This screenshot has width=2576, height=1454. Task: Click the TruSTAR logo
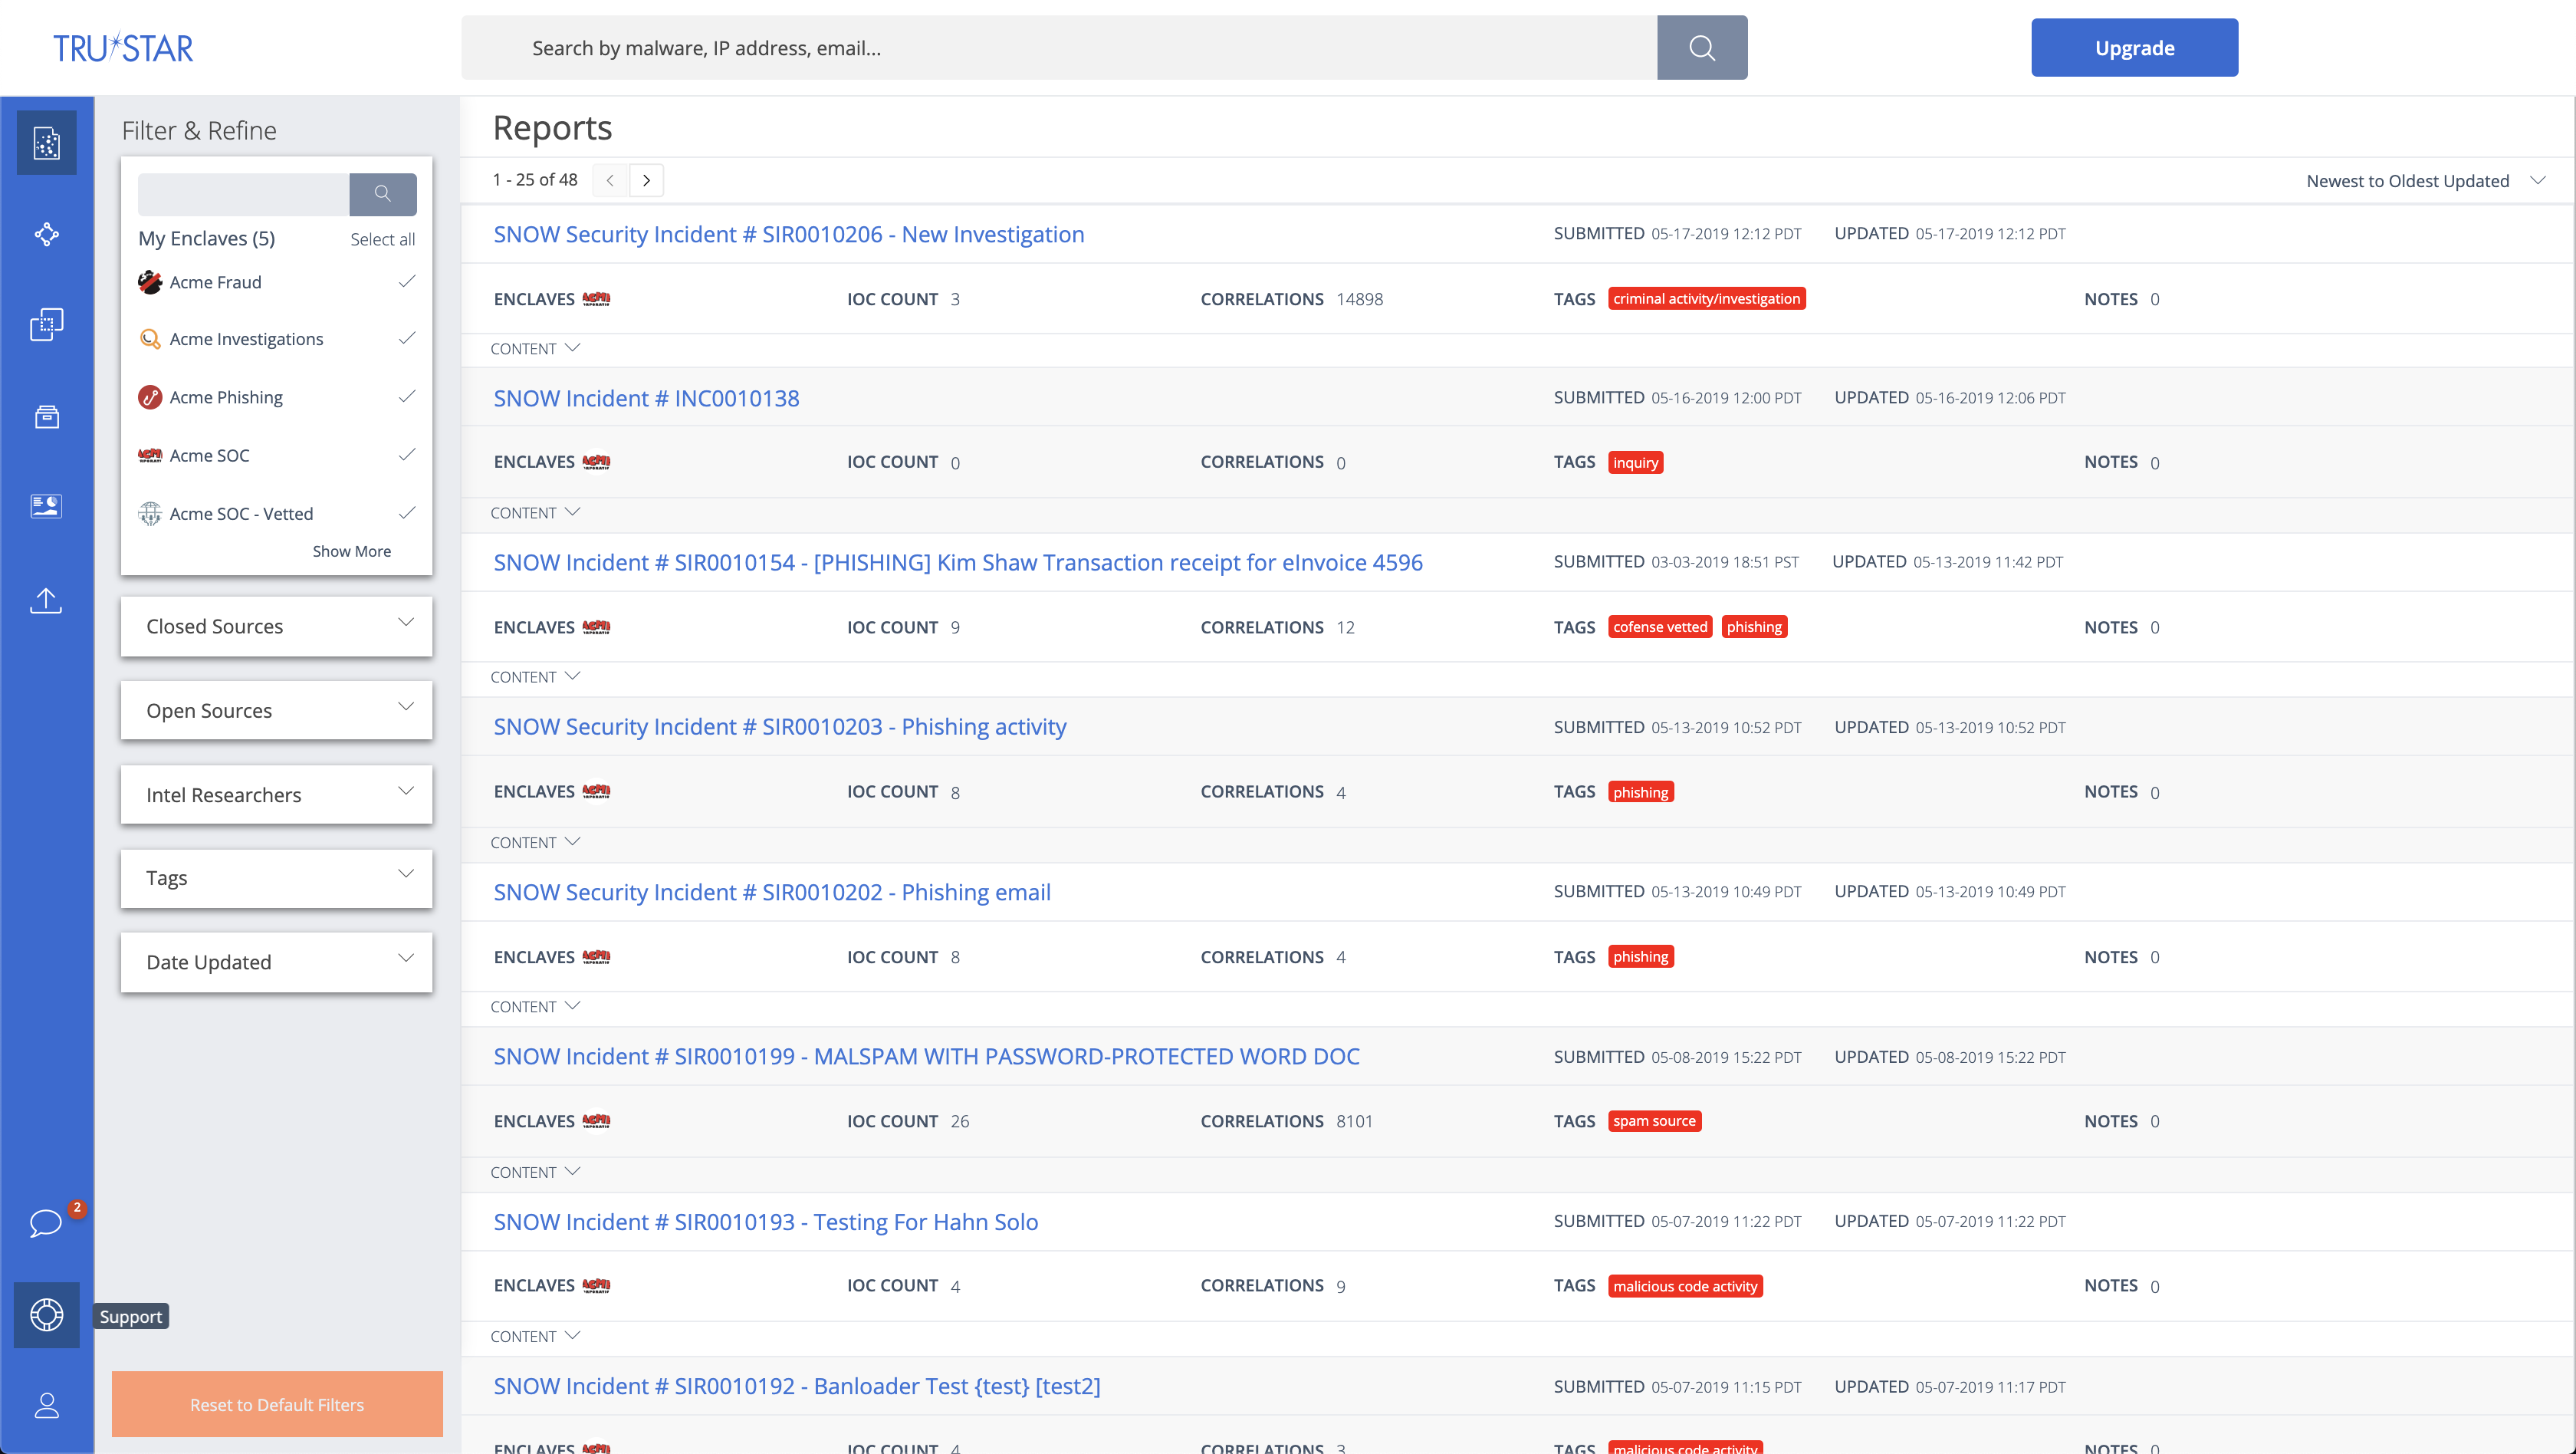pyautogui.click(x=123, y=47)
